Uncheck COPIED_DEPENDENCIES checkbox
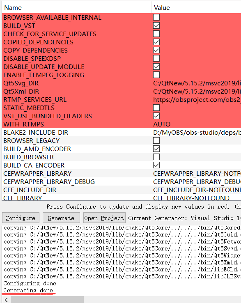This screenshot has width=241, height=303. click(x=156, y=42)
